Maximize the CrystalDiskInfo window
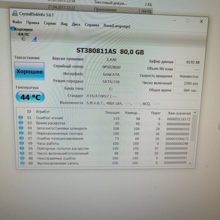 click(x=188, y=21)
